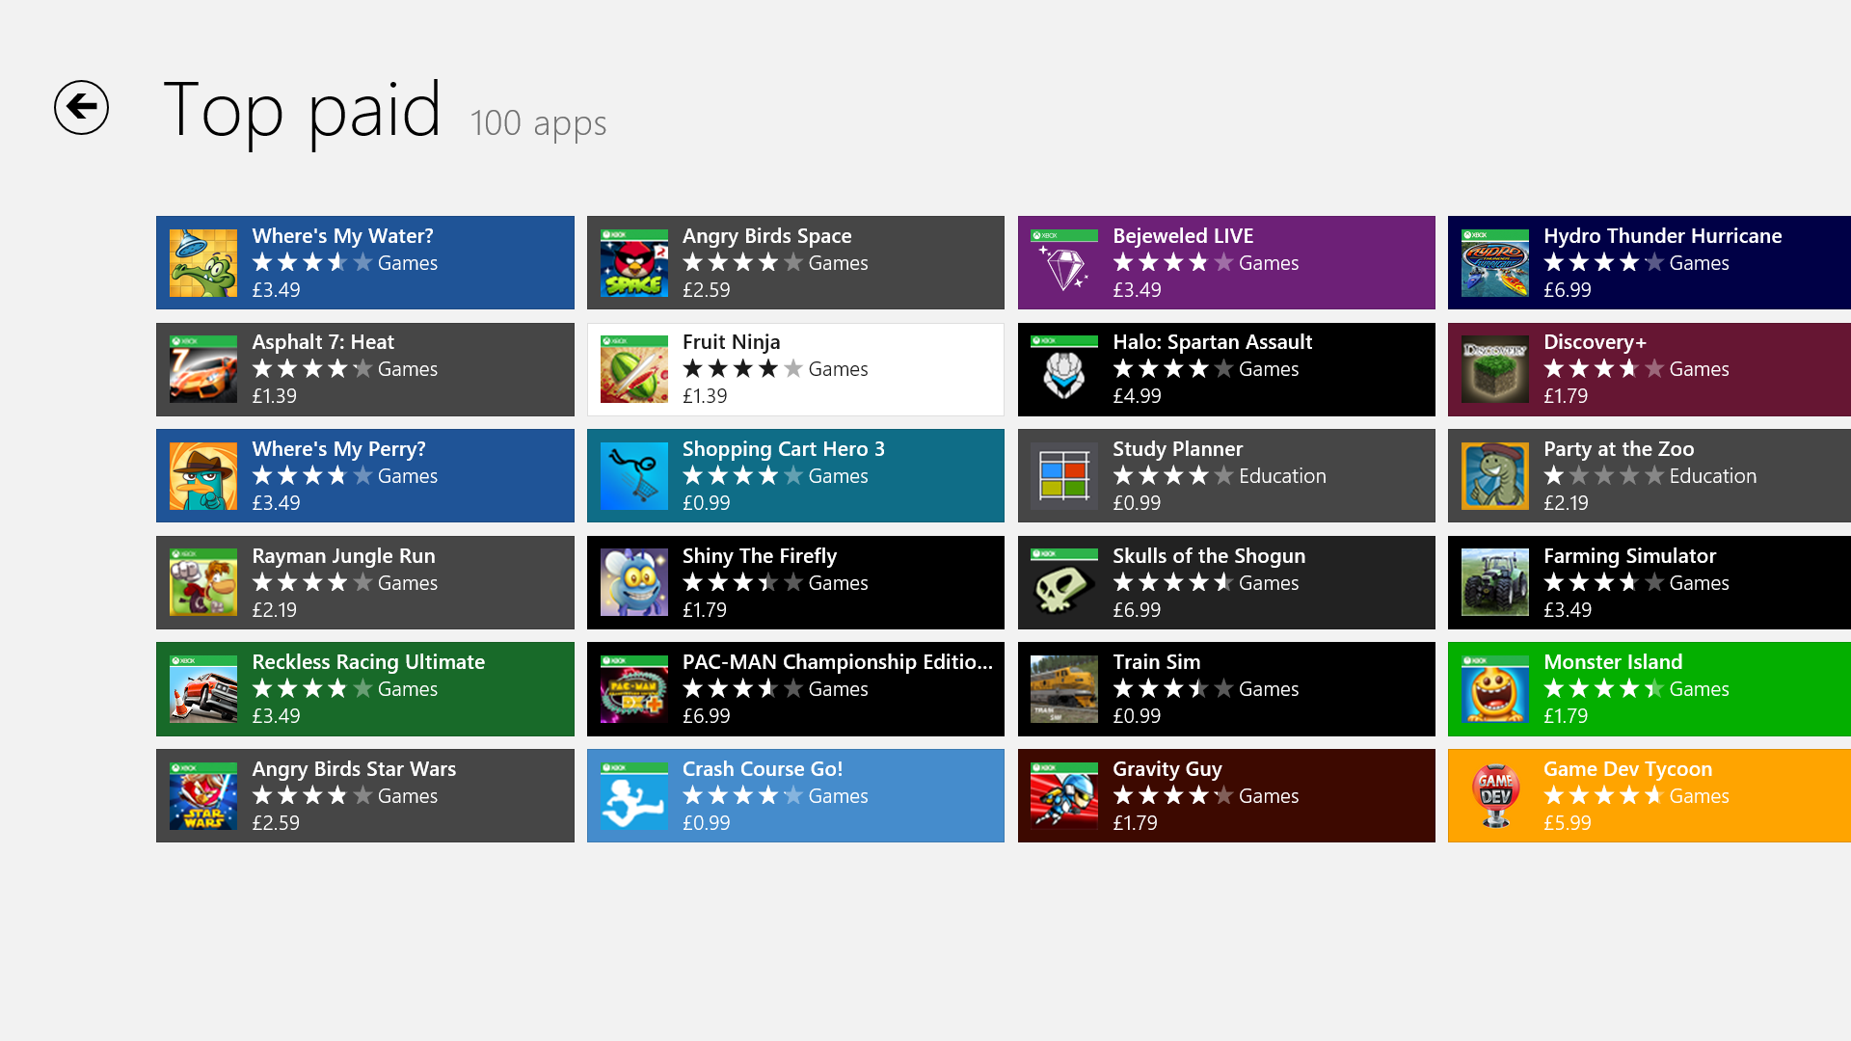Click the £4.99 price of Halo: Spartan Assault
This screenshot has width=1851, height=1041.
click(1137, 396)
